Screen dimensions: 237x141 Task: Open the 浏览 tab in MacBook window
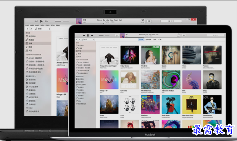(x=155, y=40)
